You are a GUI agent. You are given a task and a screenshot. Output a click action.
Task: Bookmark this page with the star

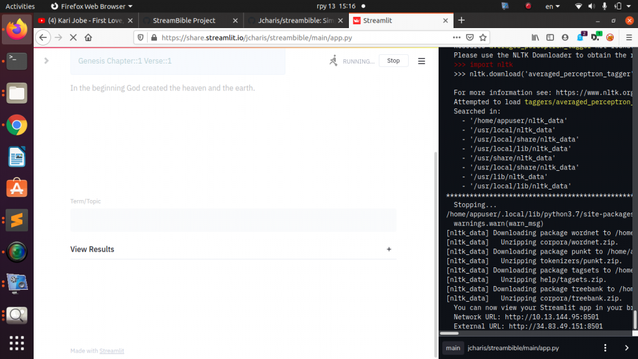(x=483, y=37)
